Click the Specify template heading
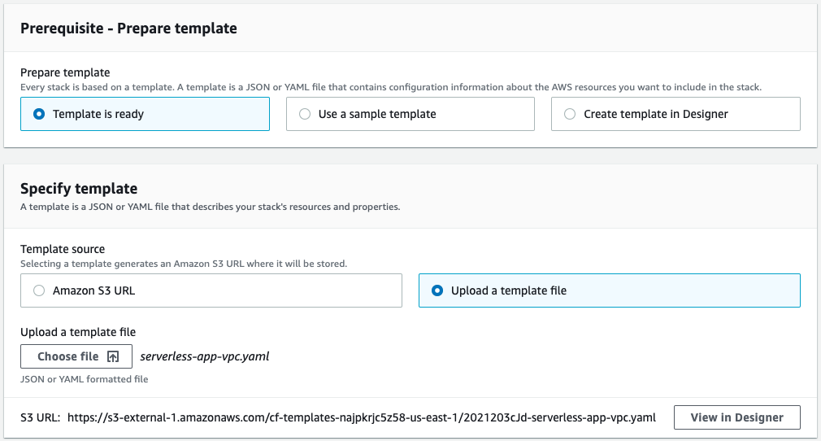The height and width of the screenshot is (441, 821). point(79,188)
